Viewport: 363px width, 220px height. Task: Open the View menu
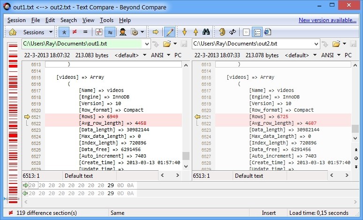(x=88, y=20)
